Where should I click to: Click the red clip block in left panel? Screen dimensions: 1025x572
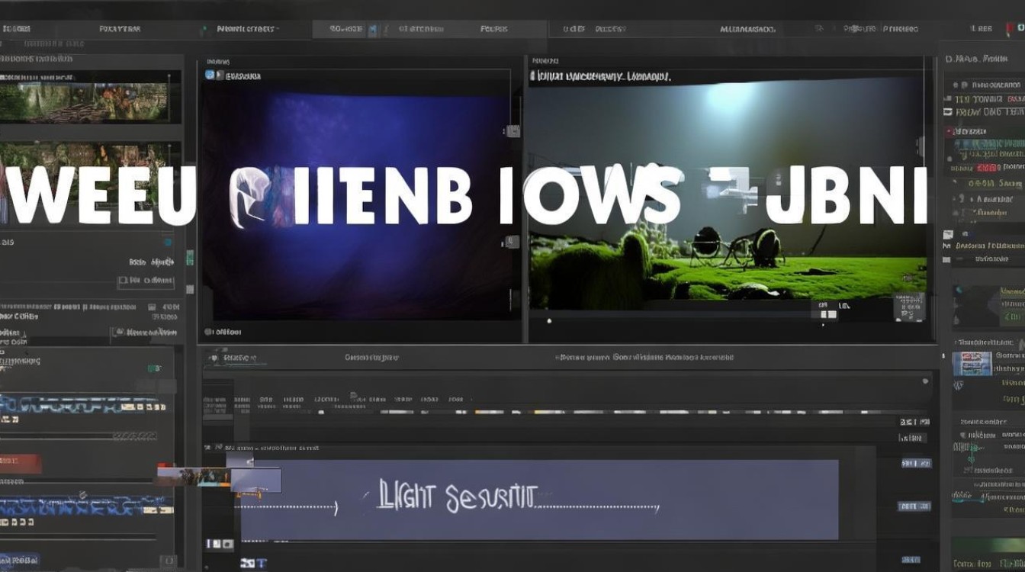(21, 463)
